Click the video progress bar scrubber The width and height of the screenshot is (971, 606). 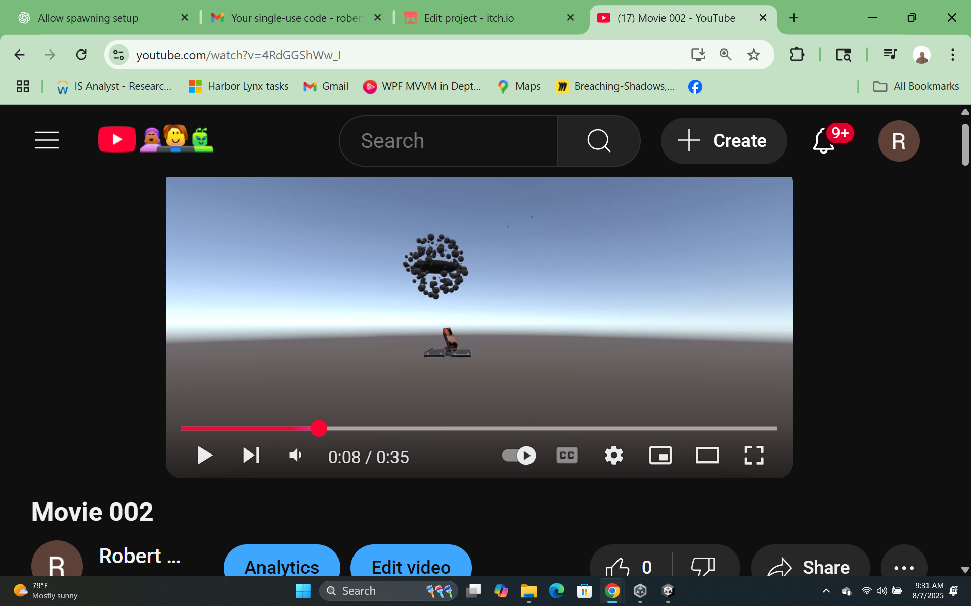319,428
